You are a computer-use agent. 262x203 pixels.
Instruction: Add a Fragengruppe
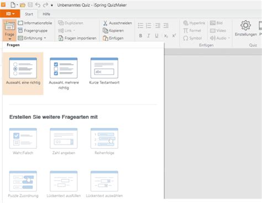click(33, 30)
